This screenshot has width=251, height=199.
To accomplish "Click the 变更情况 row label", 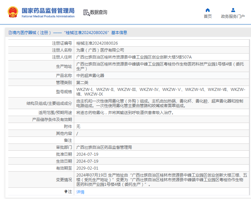I will click(64, 180).
